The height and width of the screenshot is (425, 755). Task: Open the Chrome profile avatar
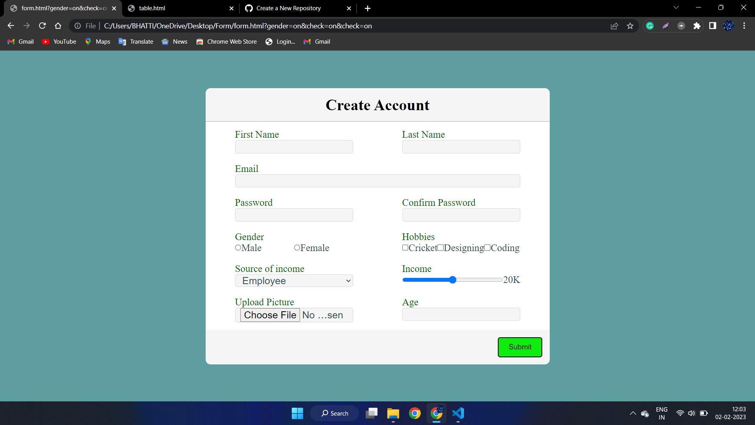coord(728,26)
